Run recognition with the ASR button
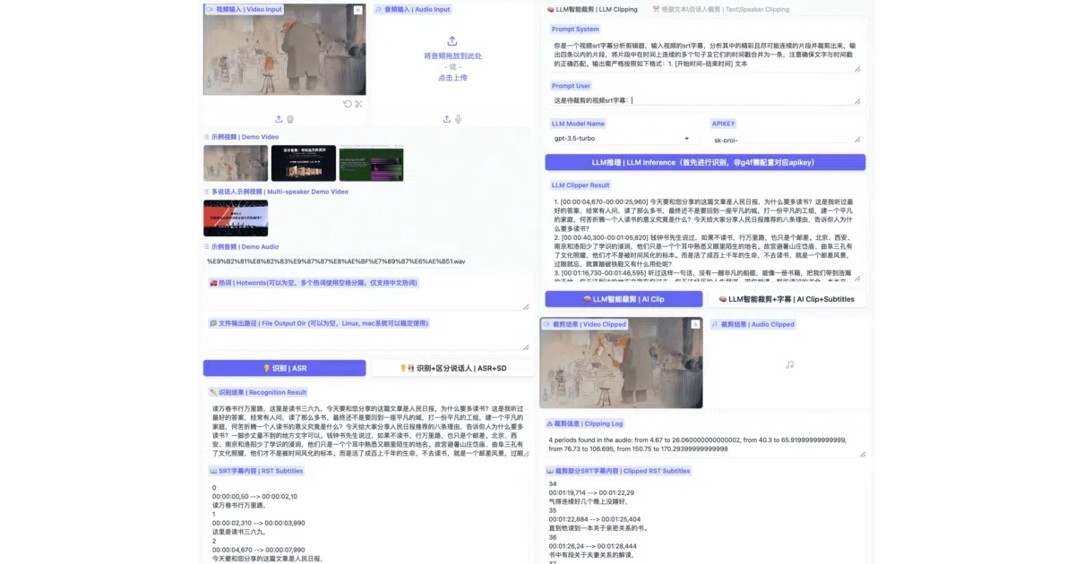Image resolution: width=1075 pixels, height=564 pixels. click(285, 368)
